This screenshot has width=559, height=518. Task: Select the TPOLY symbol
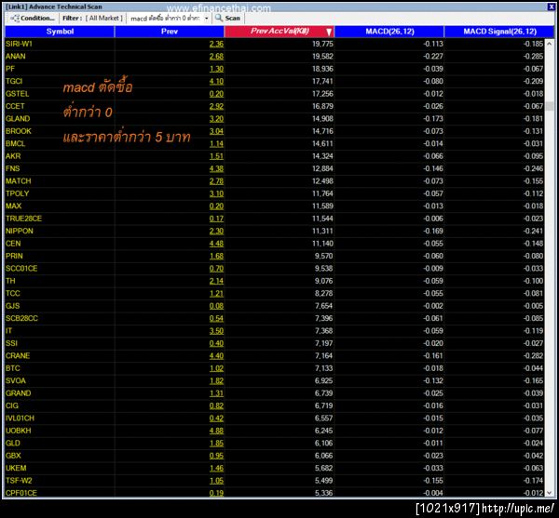[x=17, y=193]
